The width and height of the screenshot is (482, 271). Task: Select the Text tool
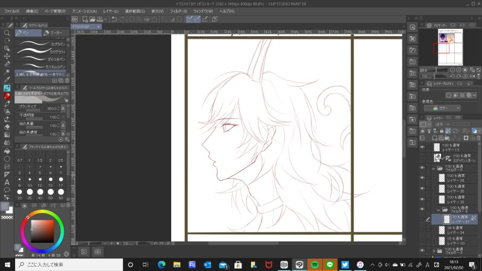[x=7, y=182]
